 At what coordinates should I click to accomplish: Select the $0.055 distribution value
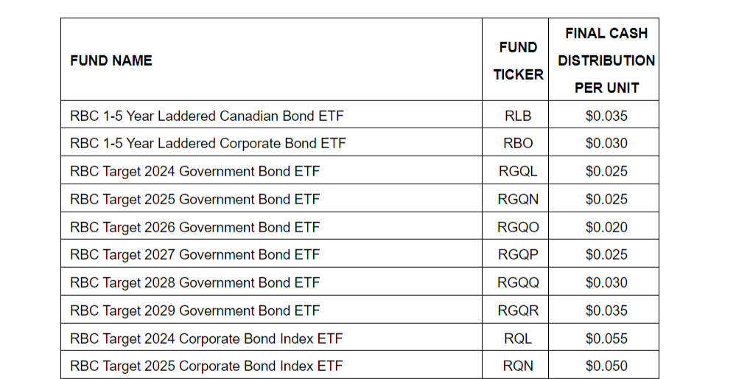coord(606,338)
